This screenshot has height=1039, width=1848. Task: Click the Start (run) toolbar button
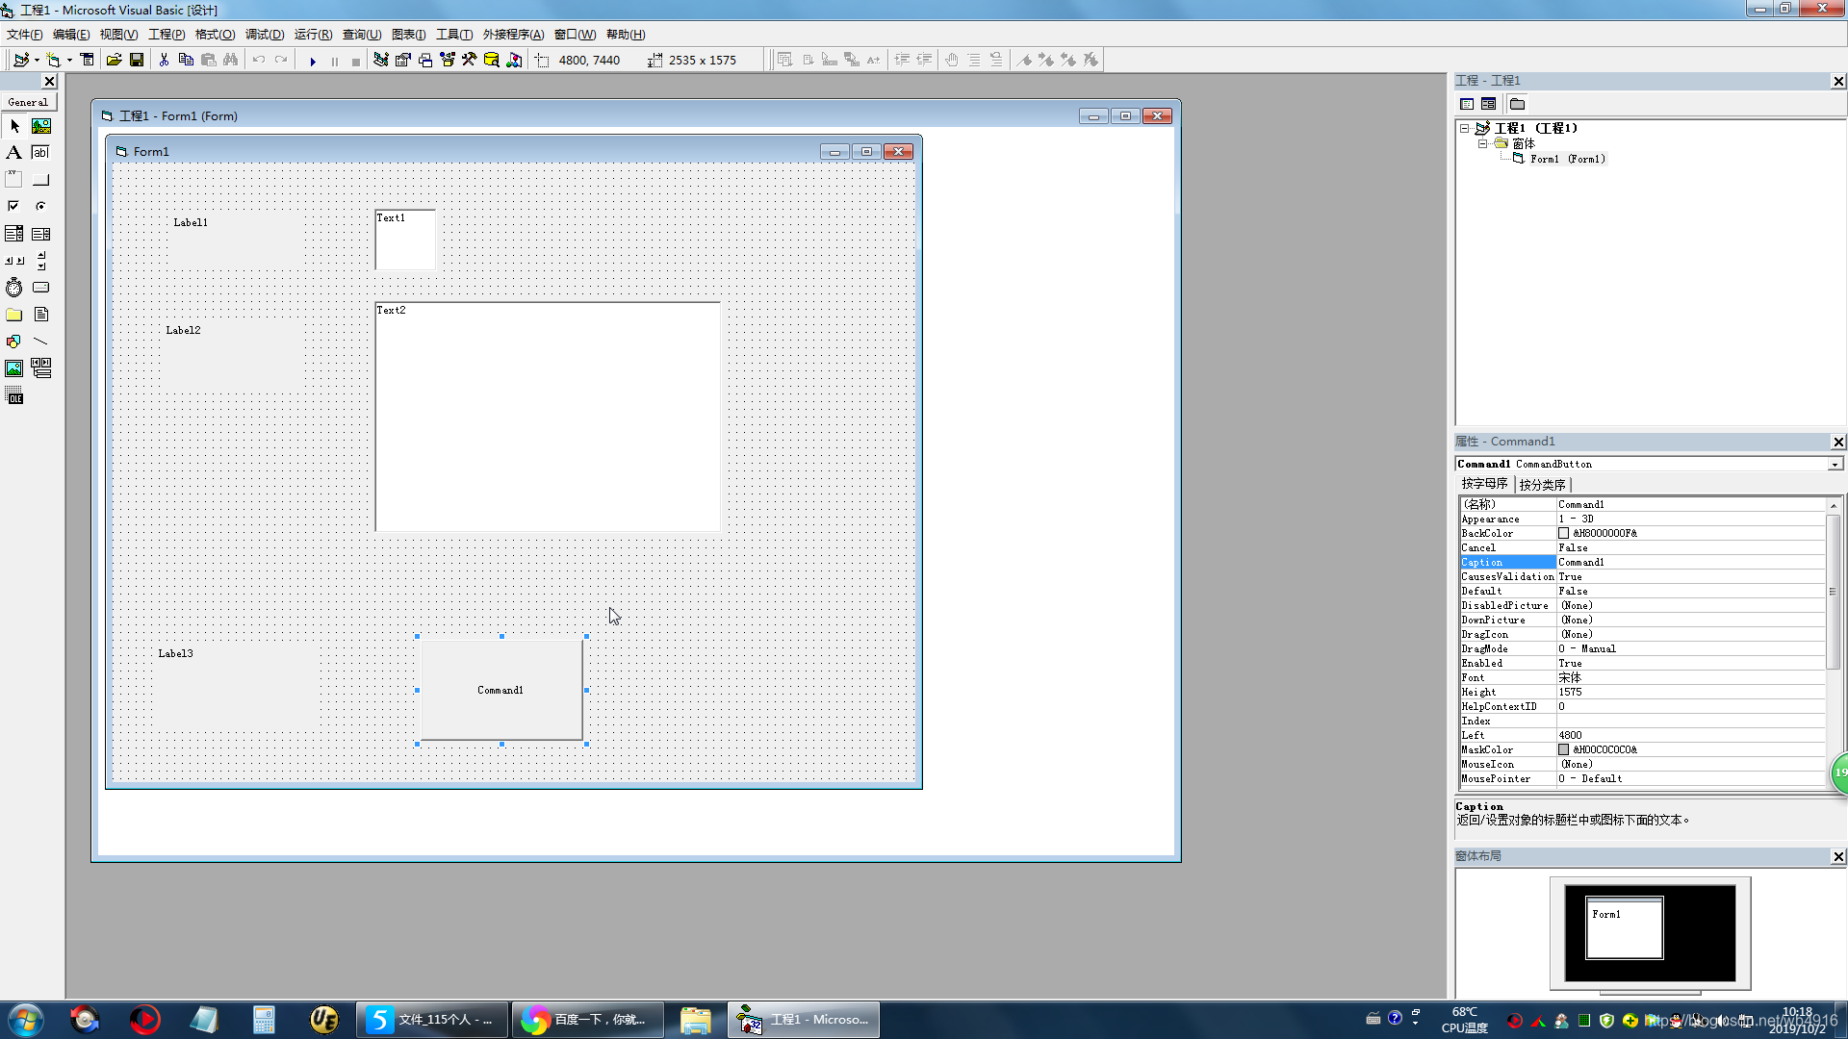(312, 61)
